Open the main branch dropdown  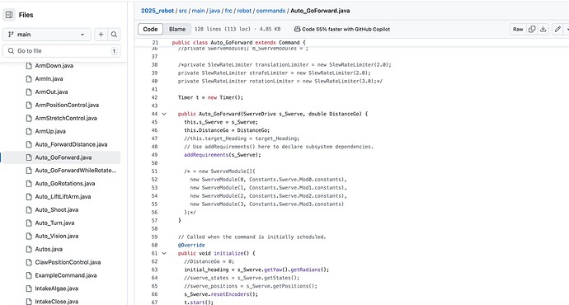pyautogui.click(x=47, y=35)
